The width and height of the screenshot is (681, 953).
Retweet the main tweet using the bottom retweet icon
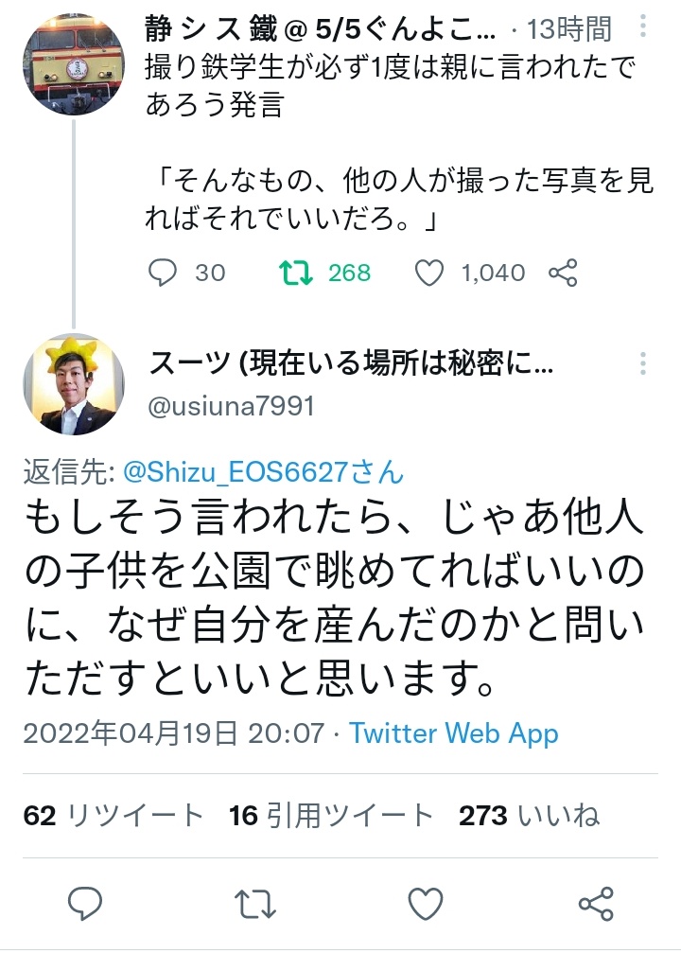255,903
